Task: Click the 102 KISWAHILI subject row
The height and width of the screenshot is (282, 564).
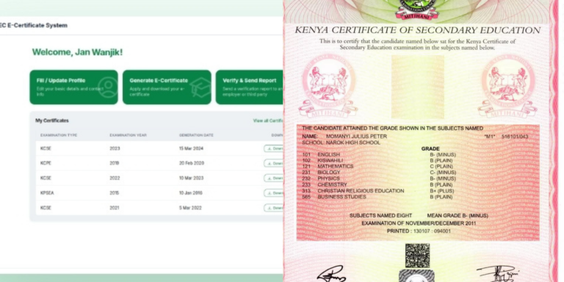Action: click(x=377, y=161)
